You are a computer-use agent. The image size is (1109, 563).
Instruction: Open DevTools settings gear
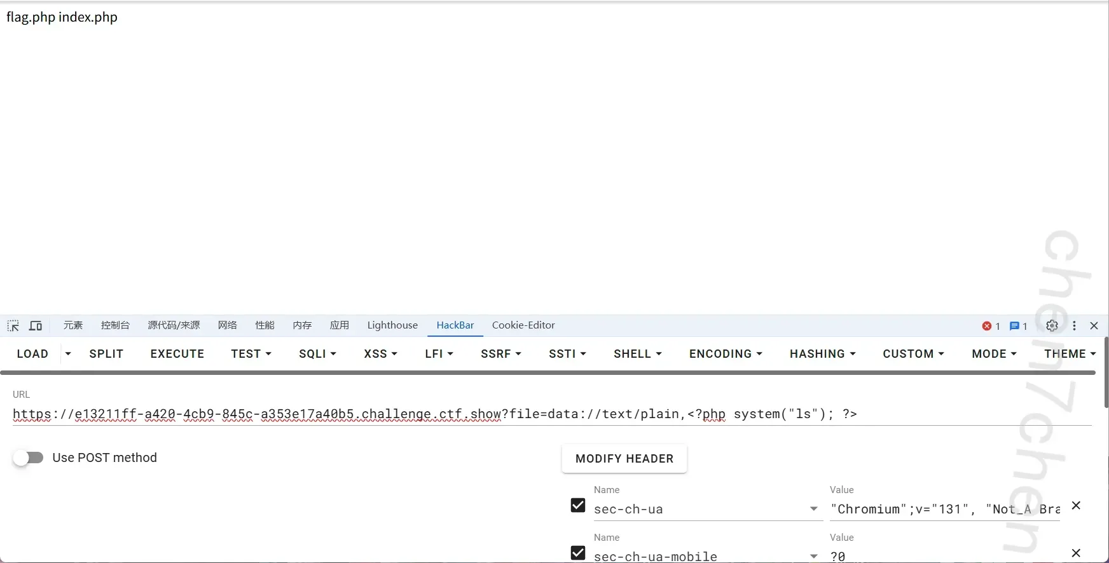click(1052, 325)
